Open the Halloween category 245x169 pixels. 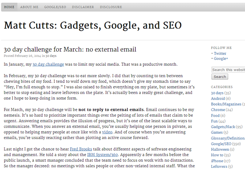click(220, 149)
